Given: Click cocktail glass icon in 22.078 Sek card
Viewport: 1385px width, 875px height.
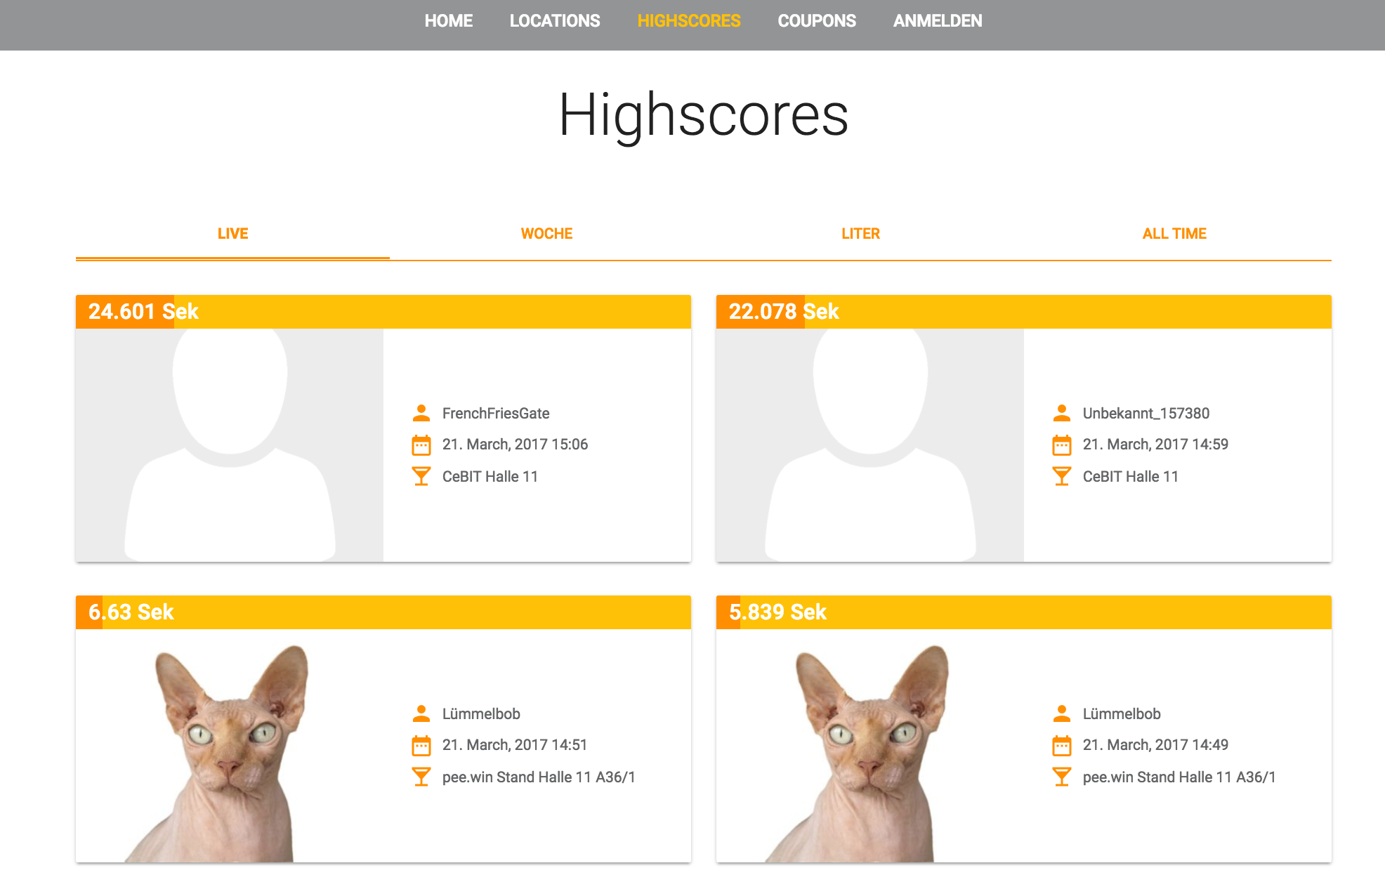Looking at the screenshot, I should point(1062,477).
